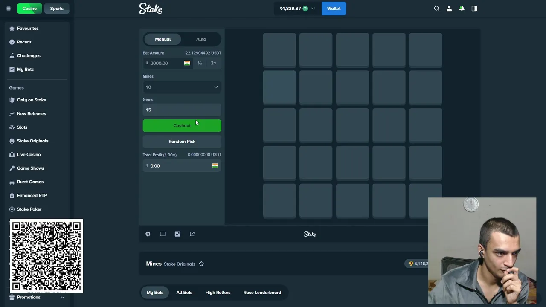Click the Challenges icon in sidebar

[12, 55]
